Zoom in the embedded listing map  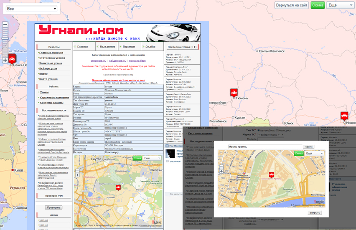(x=77, y=175)
